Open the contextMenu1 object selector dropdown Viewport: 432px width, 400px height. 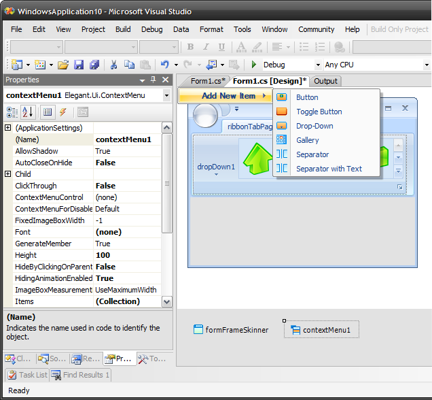166,96
